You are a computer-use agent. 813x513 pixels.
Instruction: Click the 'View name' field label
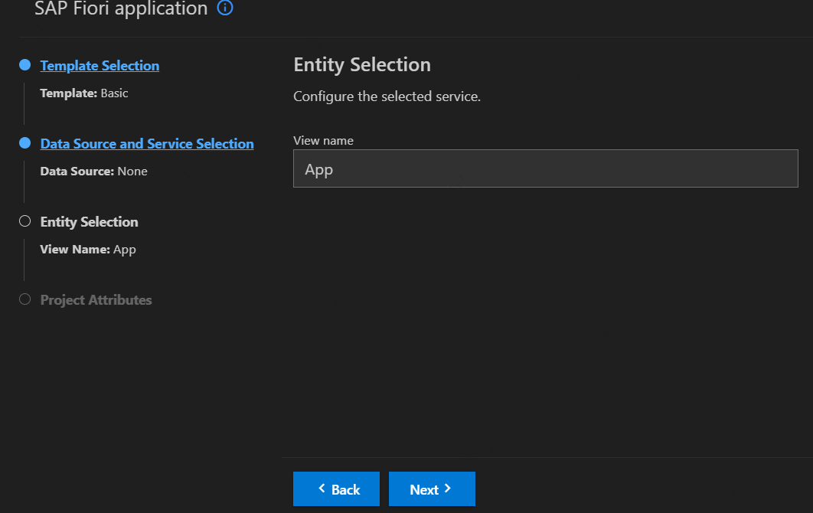click(324, 141)
